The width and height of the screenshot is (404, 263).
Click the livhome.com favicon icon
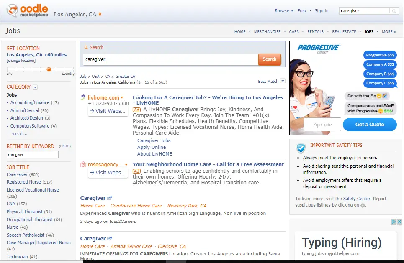pos(83,97)
